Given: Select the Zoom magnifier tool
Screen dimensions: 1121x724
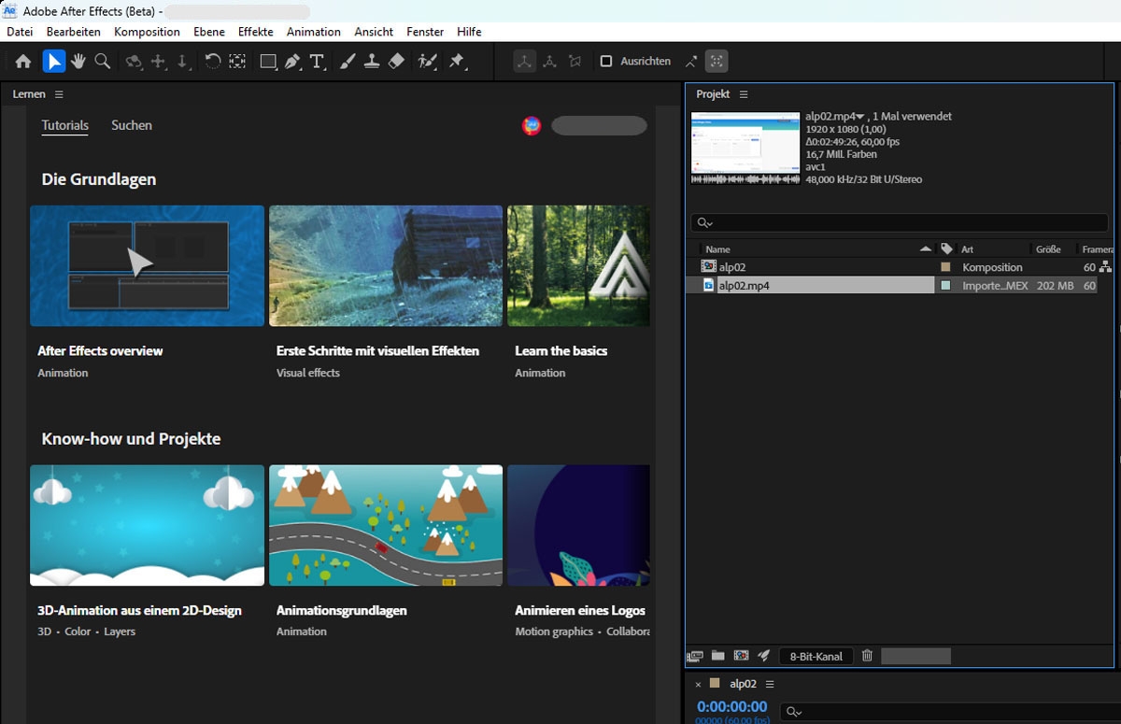Looking at the screenshot, I should click(103, 62).
